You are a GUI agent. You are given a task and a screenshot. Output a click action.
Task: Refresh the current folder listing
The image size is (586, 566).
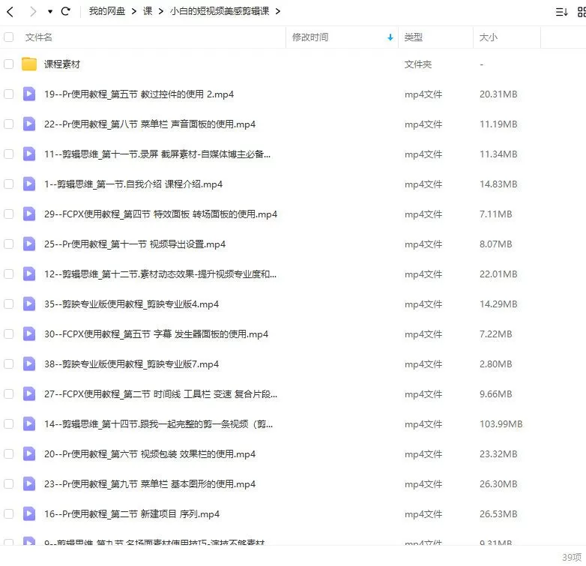[66, 11]
